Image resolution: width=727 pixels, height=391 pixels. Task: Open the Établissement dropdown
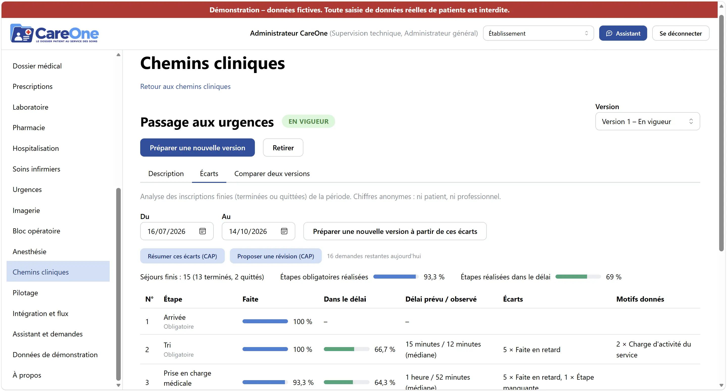[538, 33]
